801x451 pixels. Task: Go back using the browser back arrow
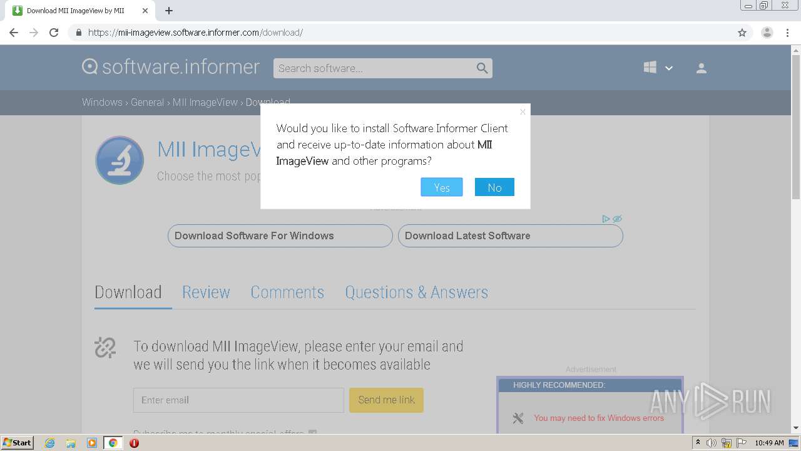(x=14, y=33)
